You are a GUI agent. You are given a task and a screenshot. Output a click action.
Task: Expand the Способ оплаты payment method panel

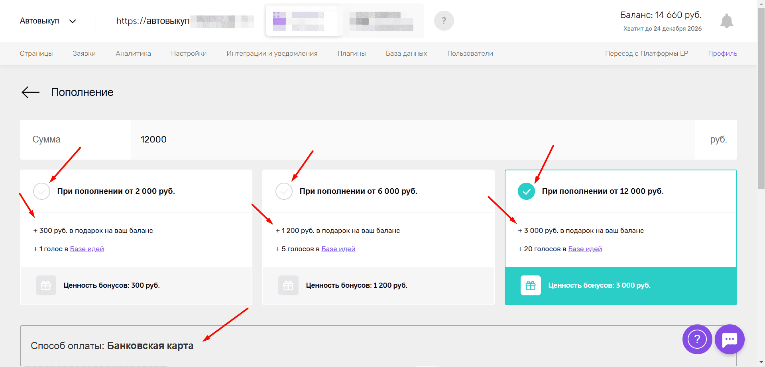pyautogui.click(x=378, y=346)
